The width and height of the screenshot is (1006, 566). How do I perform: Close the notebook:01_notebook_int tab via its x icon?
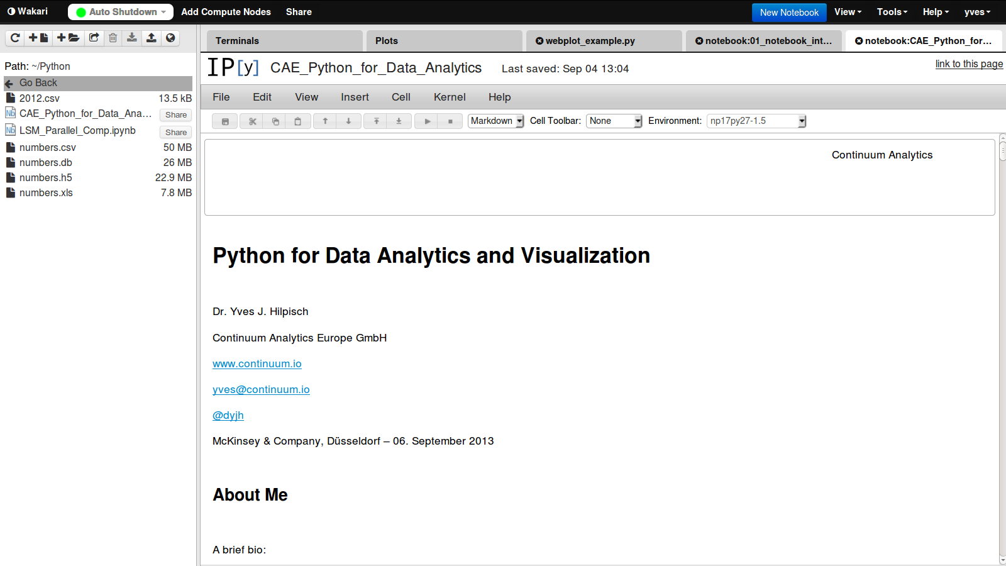point(699,41)
